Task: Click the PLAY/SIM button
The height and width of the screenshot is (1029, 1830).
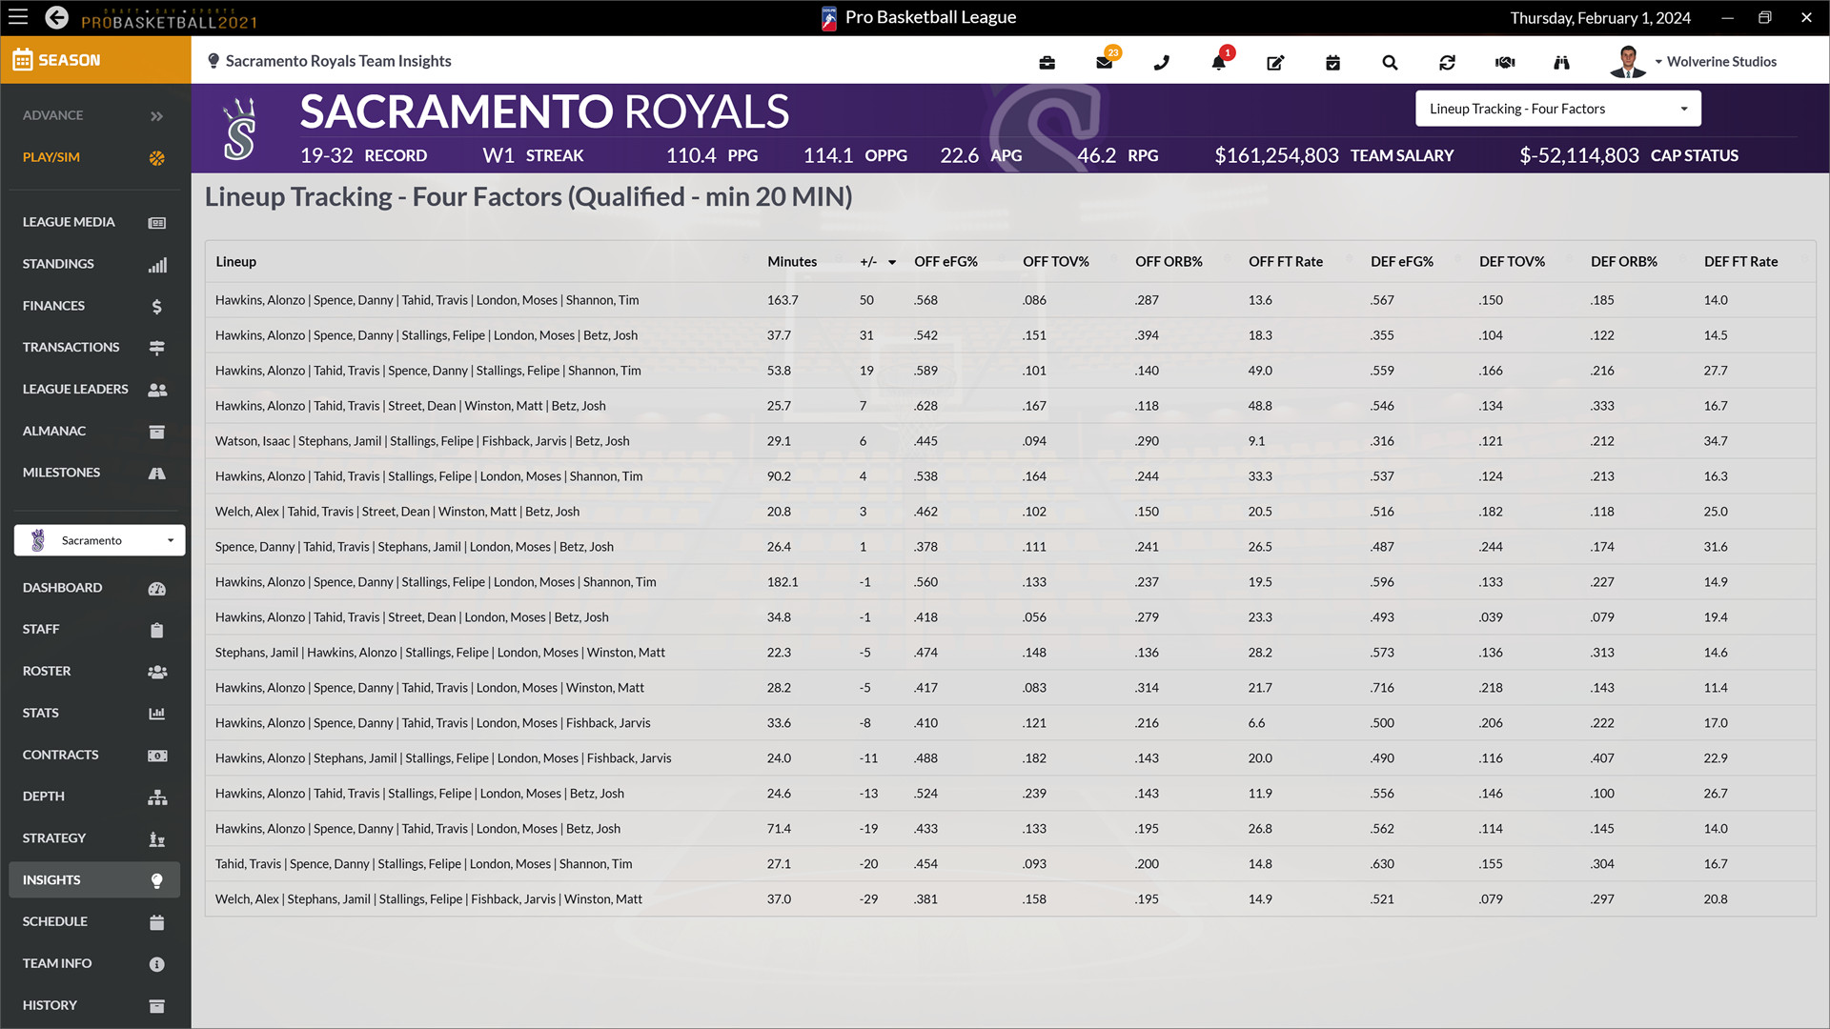Action: (x=51, y=156)
